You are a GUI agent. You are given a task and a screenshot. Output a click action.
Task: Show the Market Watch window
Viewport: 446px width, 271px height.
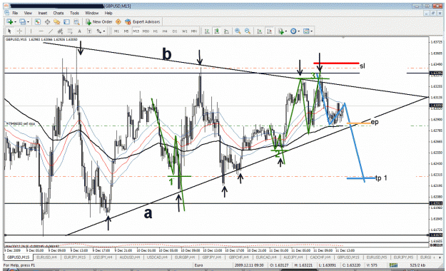click(x=38, y=21)
